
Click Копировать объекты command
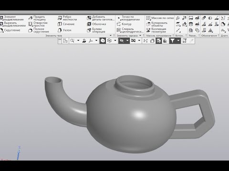[157, 24]
